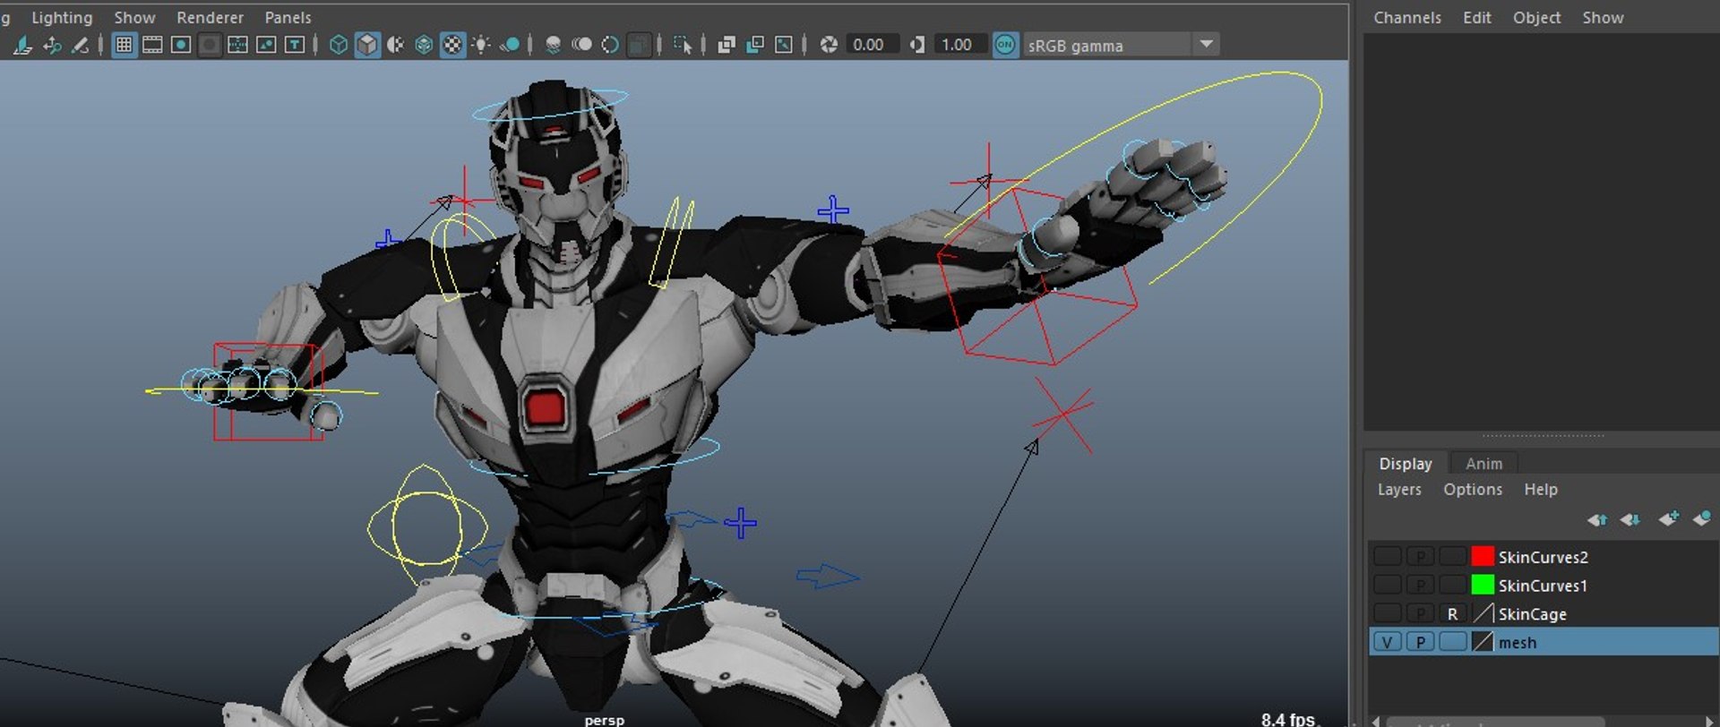Toggle the viewport grid display
Image resolution: width=1720 pixels, height=727 pixels.
point(125,45)
